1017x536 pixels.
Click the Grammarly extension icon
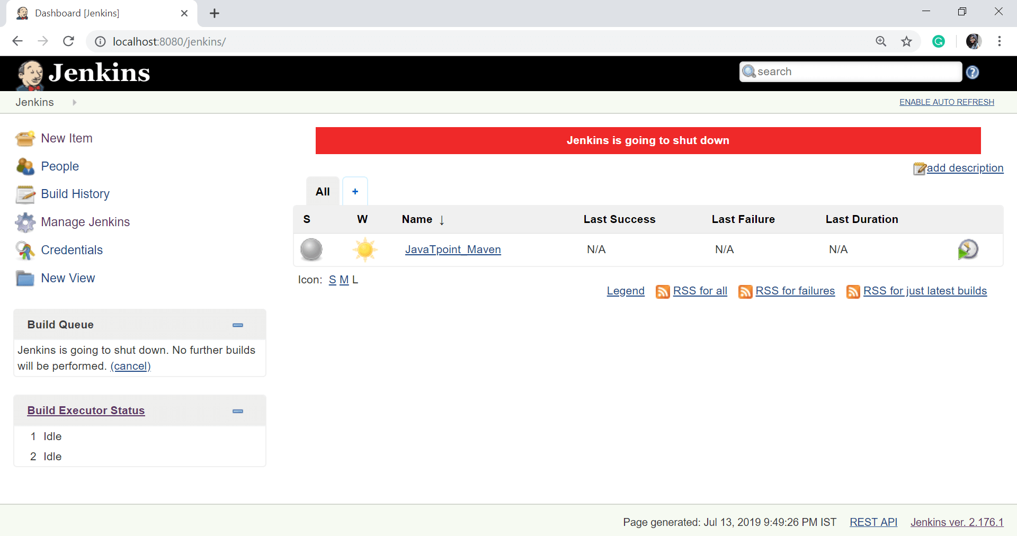click(939, 41)
